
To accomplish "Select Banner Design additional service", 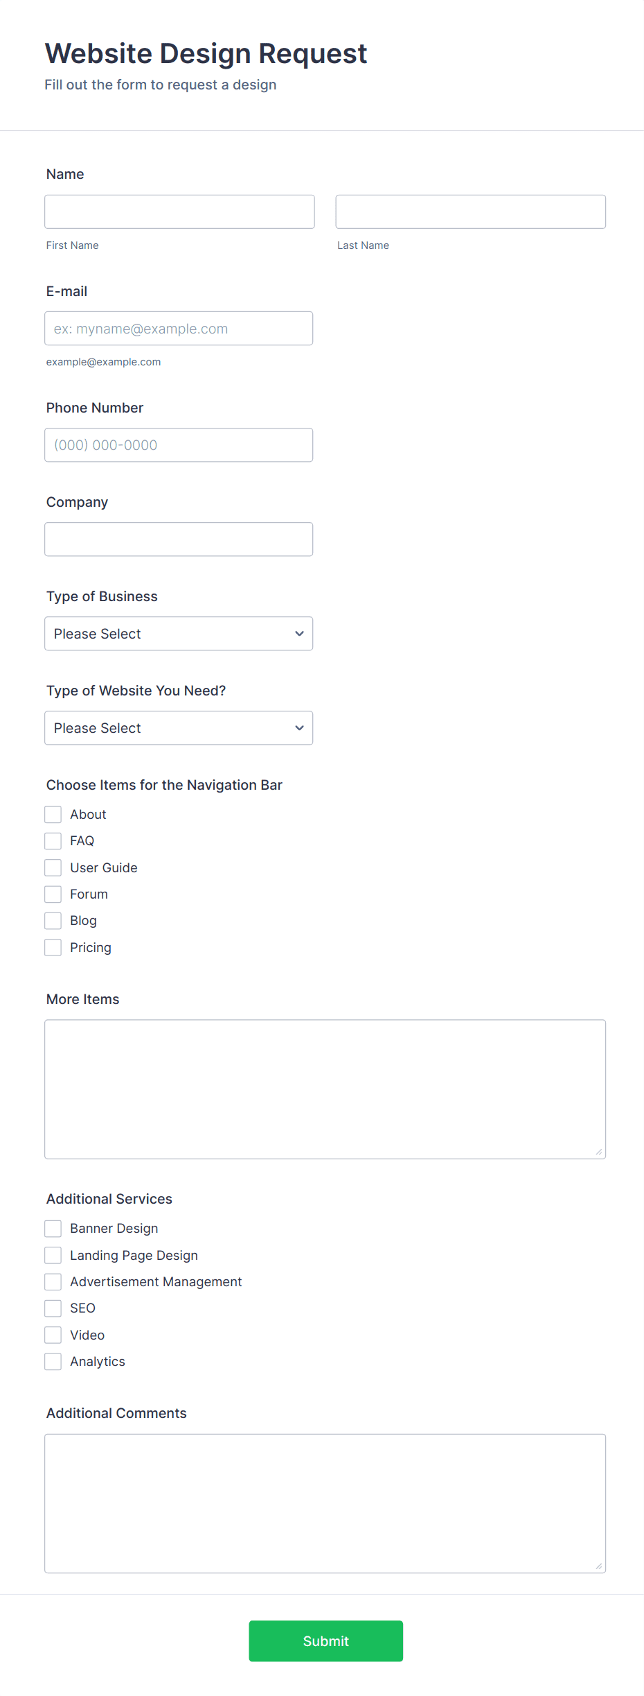I will [53, 1228].
